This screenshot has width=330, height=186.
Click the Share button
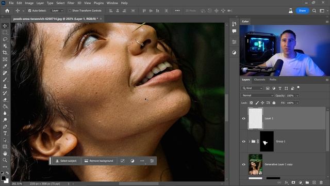pyautogui.click(x=302, y=11)
